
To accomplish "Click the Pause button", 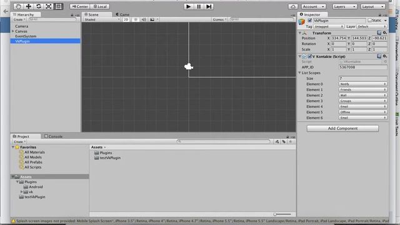I will tap(199, 7).
